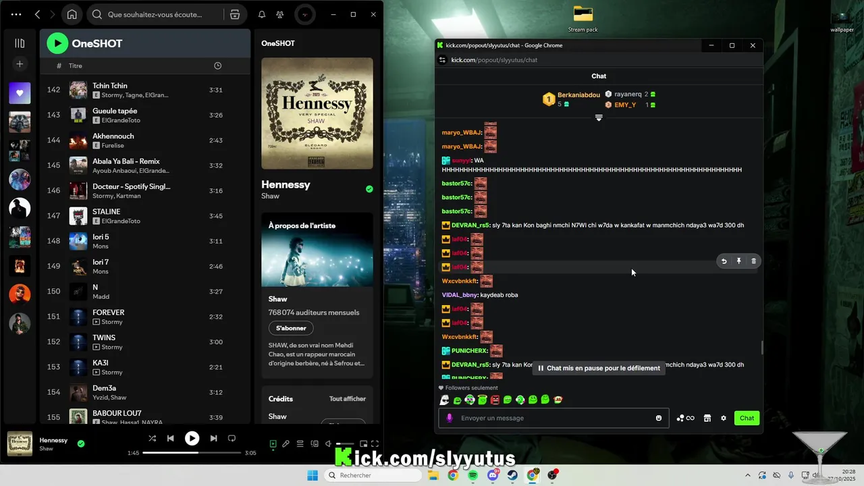
Task: Open Spotify three-dot main menu
Action: tap(16, 14)
